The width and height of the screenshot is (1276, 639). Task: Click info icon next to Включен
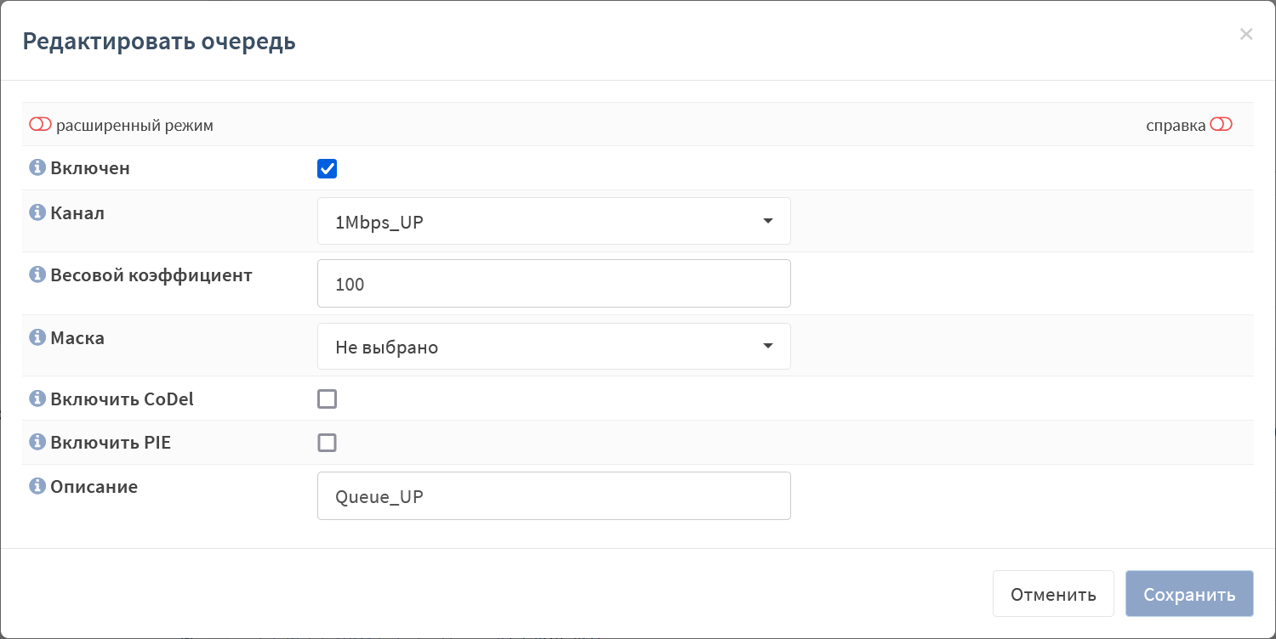pos(37,167)
